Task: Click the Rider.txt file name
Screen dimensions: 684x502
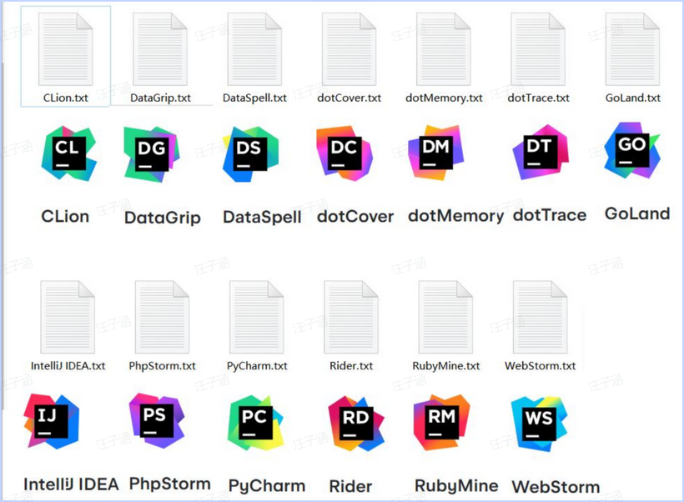Action: pyautogui.click(x=351, y=365)
